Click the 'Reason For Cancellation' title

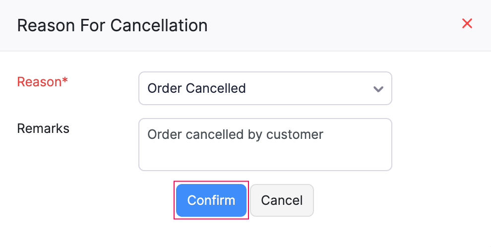click(112, 25)
